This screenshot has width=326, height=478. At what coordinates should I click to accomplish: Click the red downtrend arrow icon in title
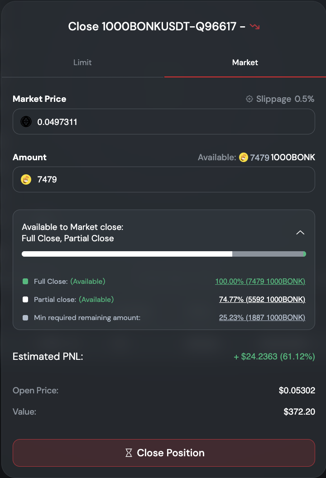255,27
